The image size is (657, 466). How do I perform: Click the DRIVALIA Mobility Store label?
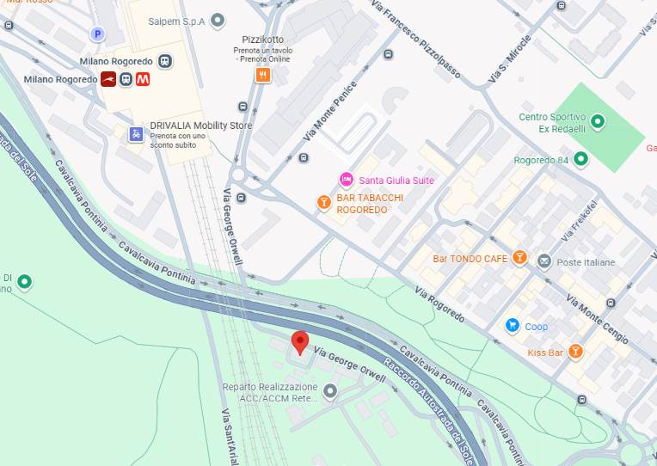[x=201, y=126]
